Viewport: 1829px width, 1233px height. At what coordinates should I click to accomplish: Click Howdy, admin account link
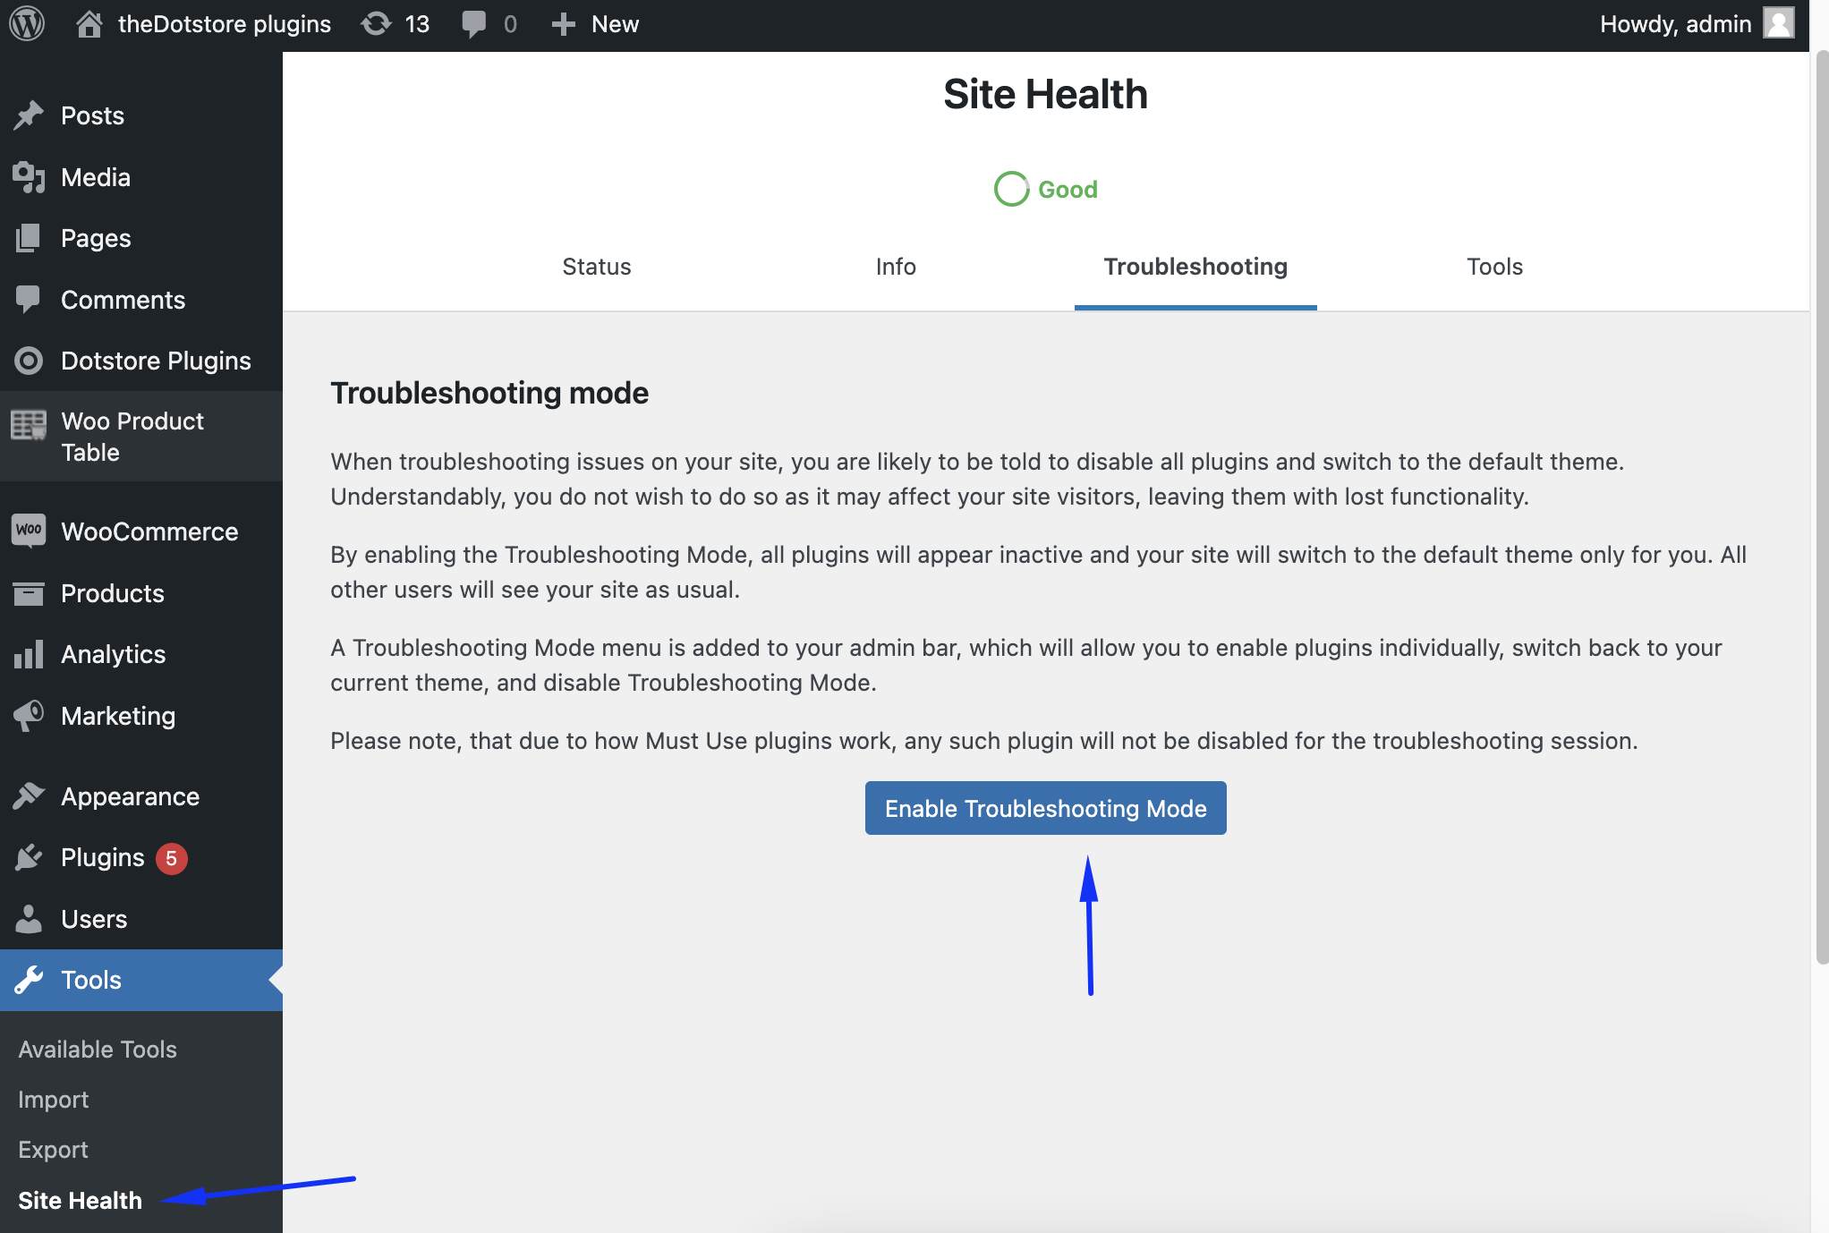pos(1675,24)
